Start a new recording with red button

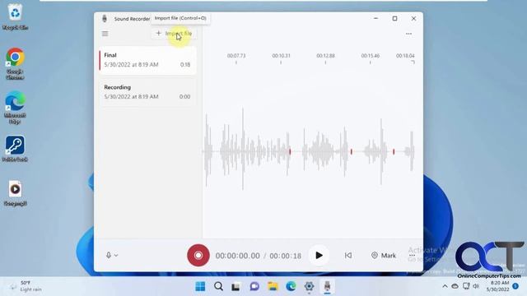198,256
